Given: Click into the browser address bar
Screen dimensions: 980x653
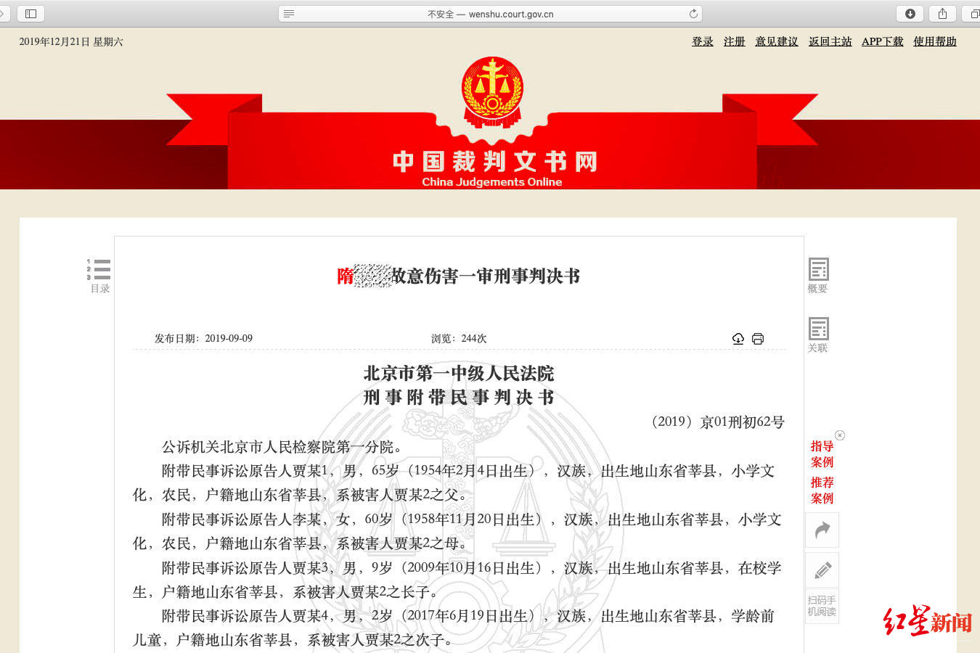Looking at the screenshot, I should [490, 12].
